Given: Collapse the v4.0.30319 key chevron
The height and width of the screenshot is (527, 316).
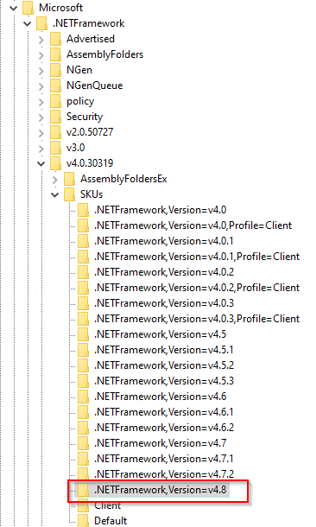Looking at the screenshot, I should click(41, 163).
